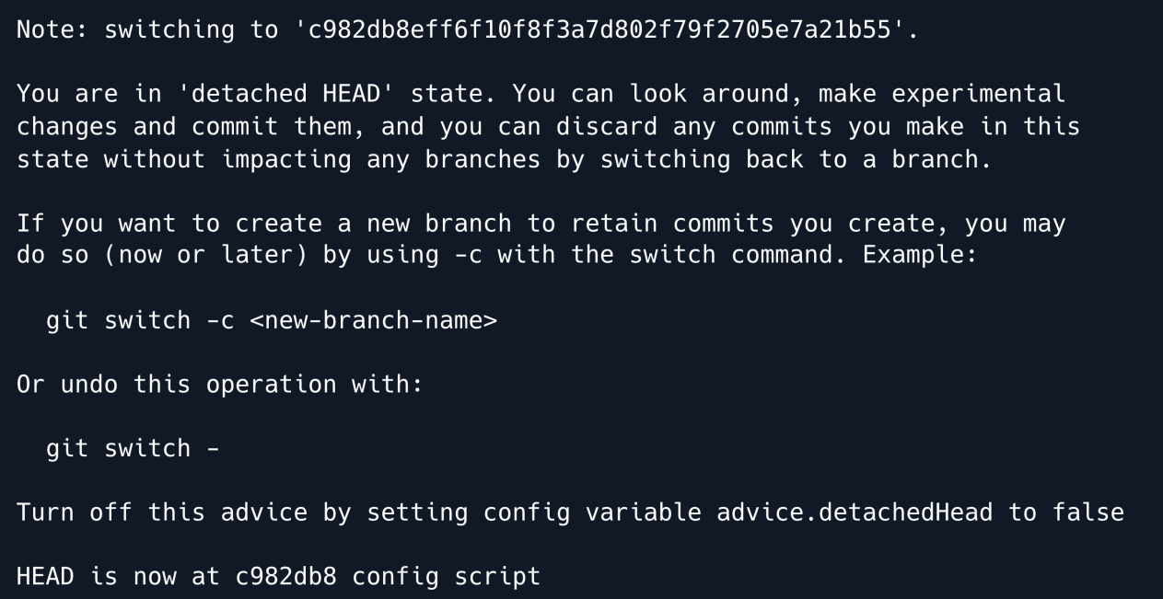Click the short hash c982db8 on last line
The width and height of the screenshot is (1163, 599).
click(286, 577)
